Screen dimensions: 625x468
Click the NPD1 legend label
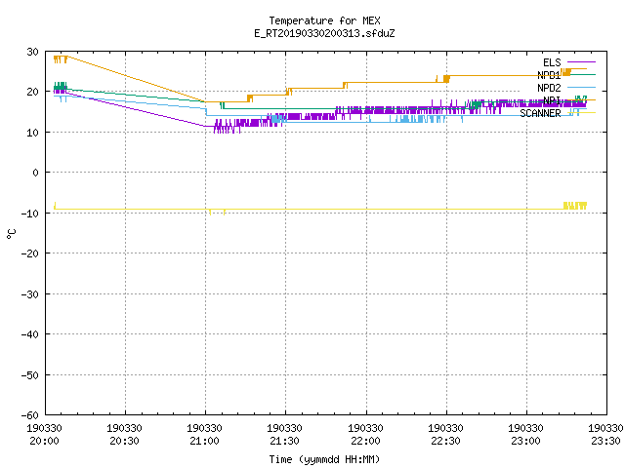[x=549, y=75]
